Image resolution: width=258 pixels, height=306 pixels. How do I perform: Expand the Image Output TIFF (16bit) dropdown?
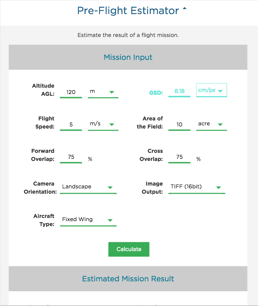[x=197, y=187]
